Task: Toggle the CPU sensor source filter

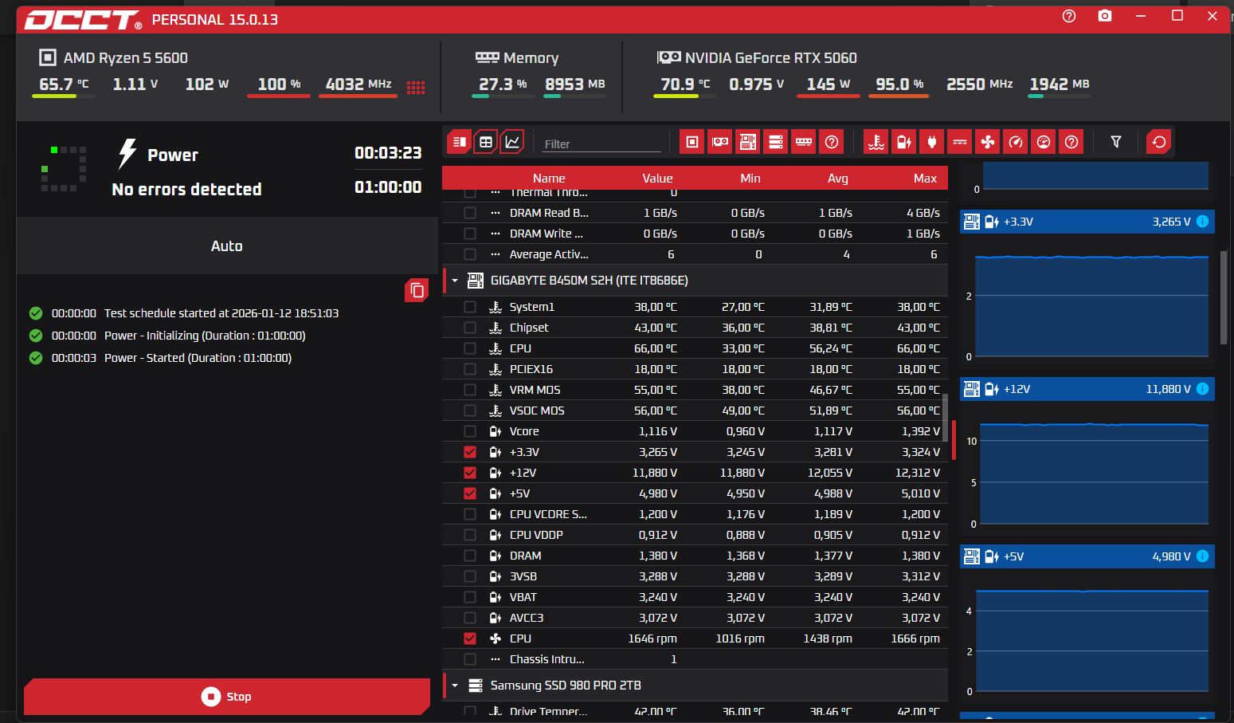Action: (692, 142)
